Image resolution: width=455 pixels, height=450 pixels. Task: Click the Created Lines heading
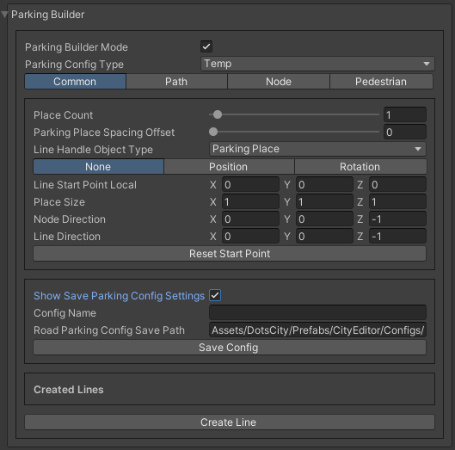69,389
